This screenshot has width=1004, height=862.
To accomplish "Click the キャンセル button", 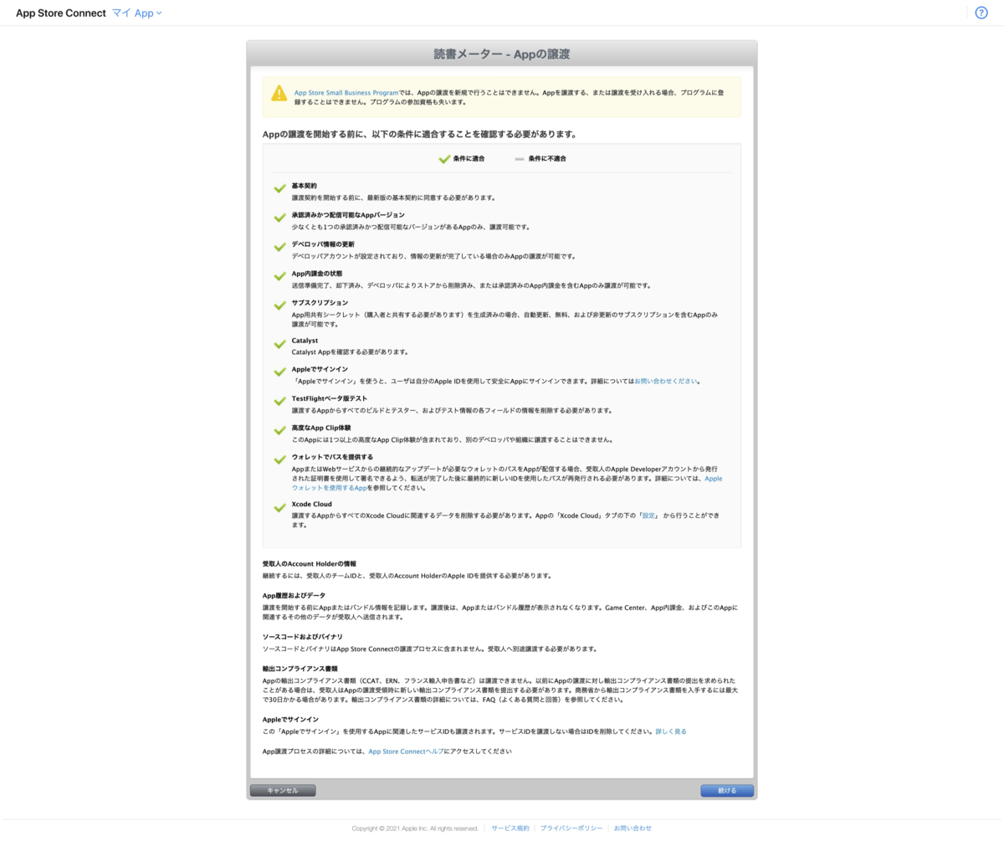I will [x=283, y=790].
